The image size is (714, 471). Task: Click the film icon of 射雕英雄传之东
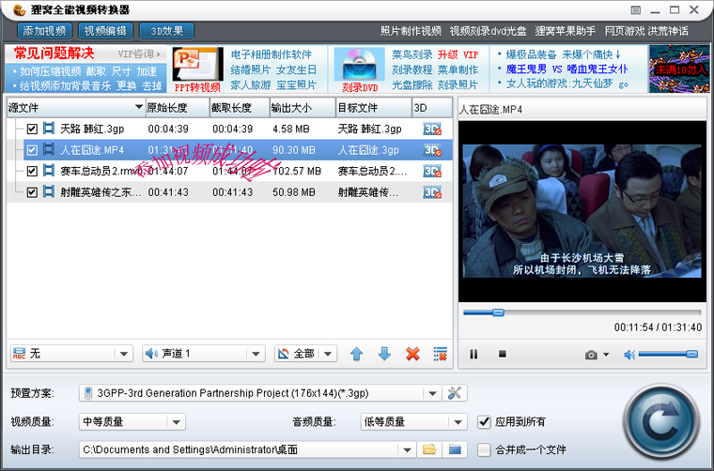(x=49, y=191)
